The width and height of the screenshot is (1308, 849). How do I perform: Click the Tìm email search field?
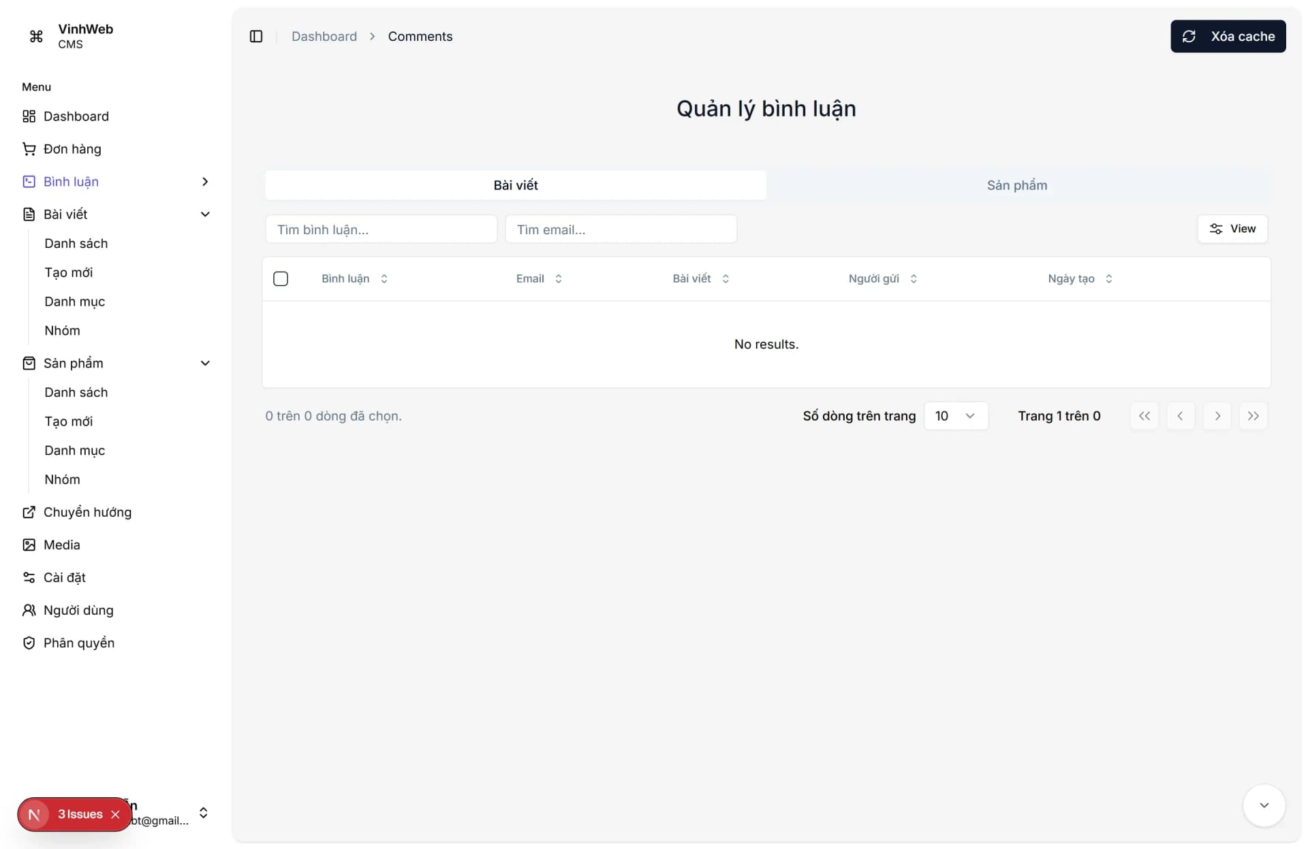(x=621, y=229)
